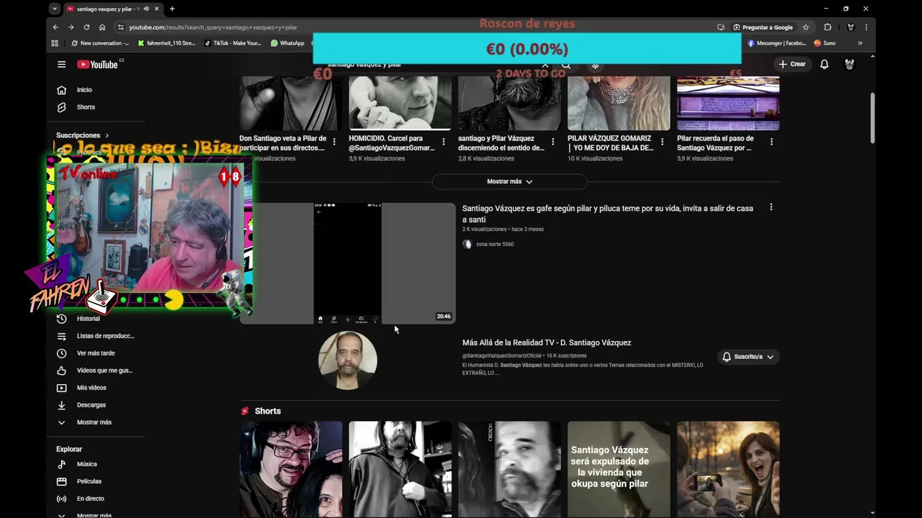Screen dimensions: 922x518
Task: Open options for HOMICIDIO. Carcel video
Action: coord(444,142)
